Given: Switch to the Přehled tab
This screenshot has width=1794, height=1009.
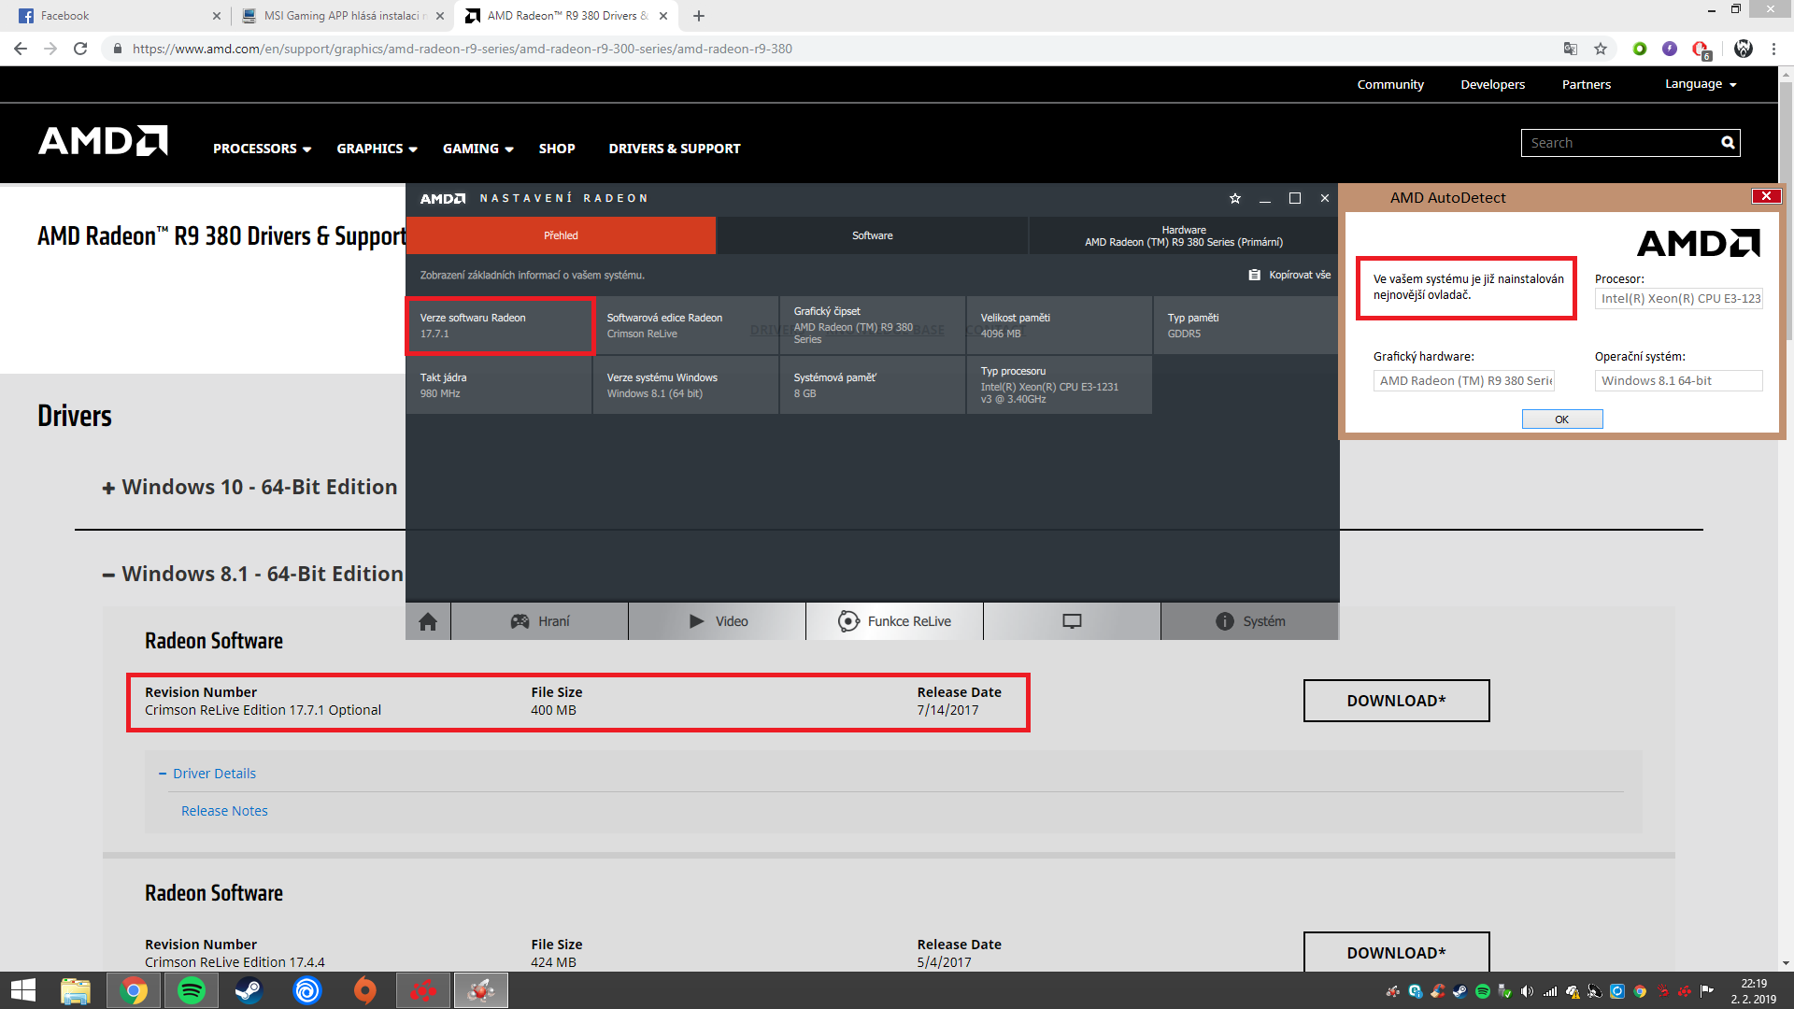Looking at the screenshot, I should coord(561,235).
